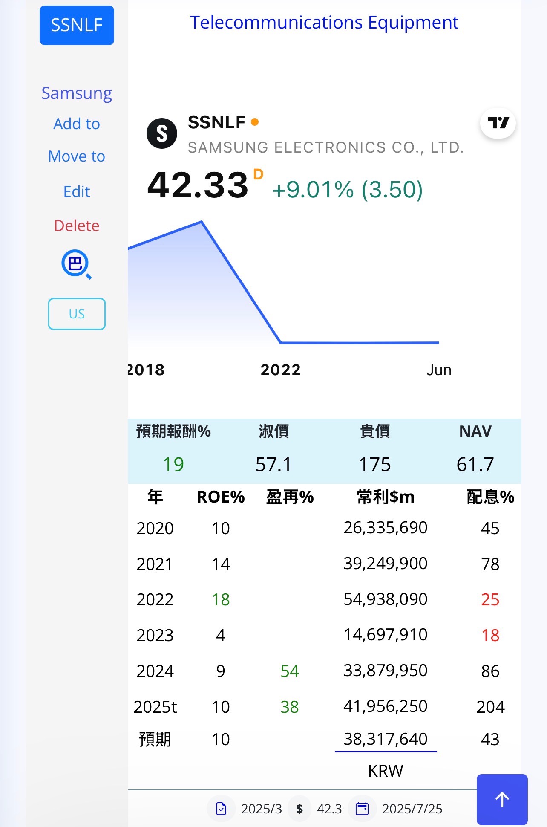
Task: Click the underlined 38,317,640 value
Action: click(x=386, y=739)
